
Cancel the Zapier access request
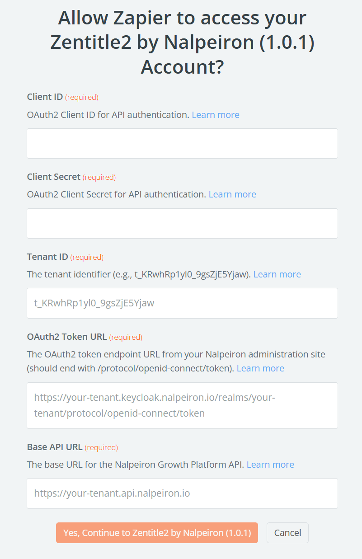coord(287,533)
